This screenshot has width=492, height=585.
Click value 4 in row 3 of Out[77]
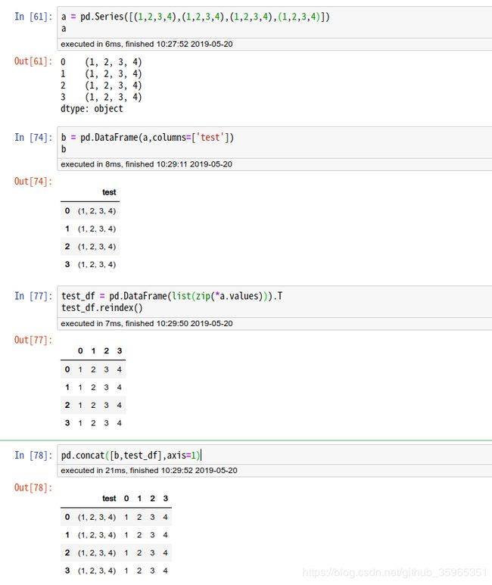120,423
